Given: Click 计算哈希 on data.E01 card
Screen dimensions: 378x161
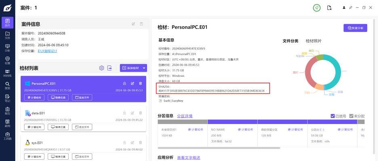Looking at the screenshot, I should click(34, 127).
